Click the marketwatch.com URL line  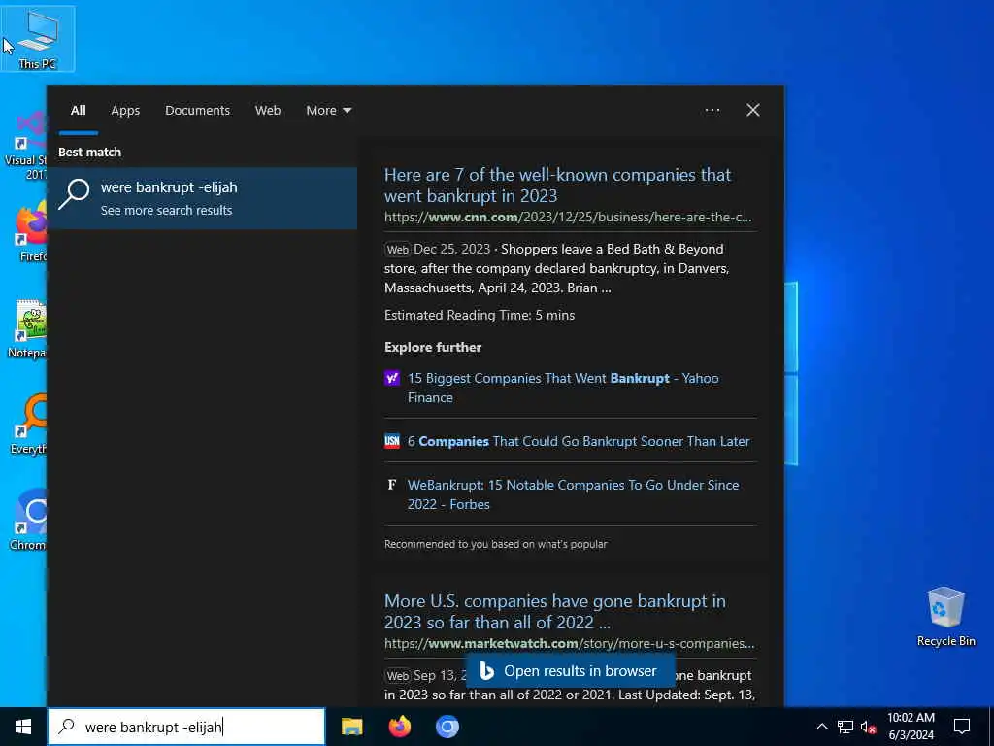569,643
